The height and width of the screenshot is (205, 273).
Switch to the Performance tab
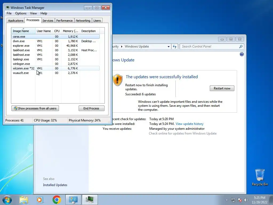[x=64, y=21]
